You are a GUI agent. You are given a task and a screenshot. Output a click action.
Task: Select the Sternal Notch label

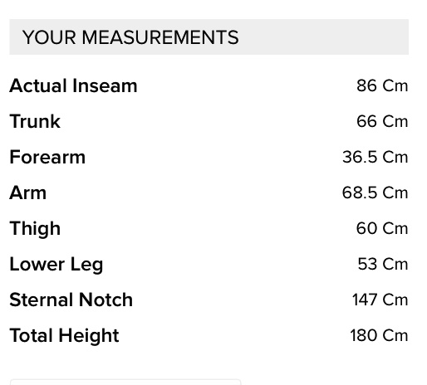click(71, 300)
